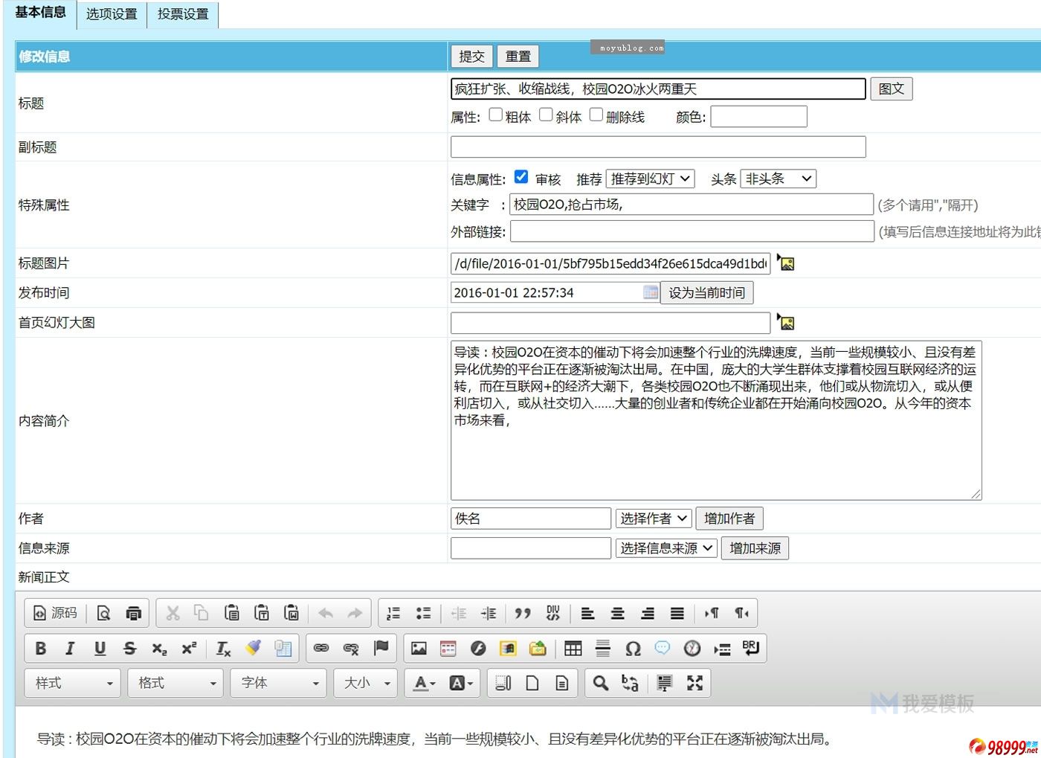Insert a Flash object
The width and height of the screenshot is (1041, 758).
point(478,649)
